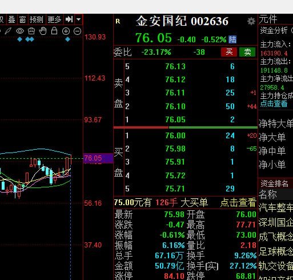Click the 名称 column header
Screen dimensions: 293x280
pos(268,194)
